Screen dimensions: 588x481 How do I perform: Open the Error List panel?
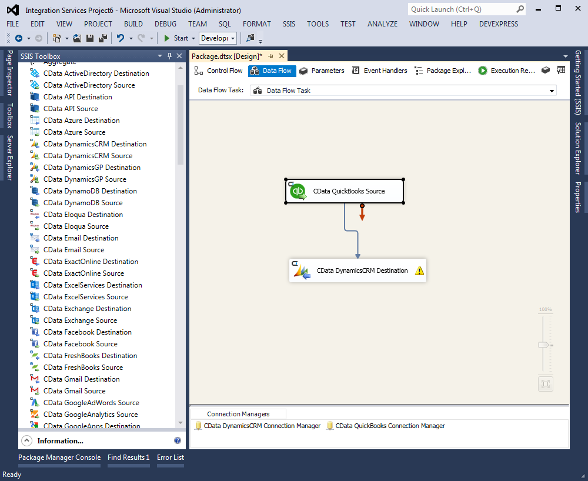tap(170, 457)
